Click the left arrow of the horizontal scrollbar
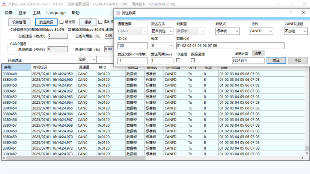This screenshot has width=310, height=174. 4,158
